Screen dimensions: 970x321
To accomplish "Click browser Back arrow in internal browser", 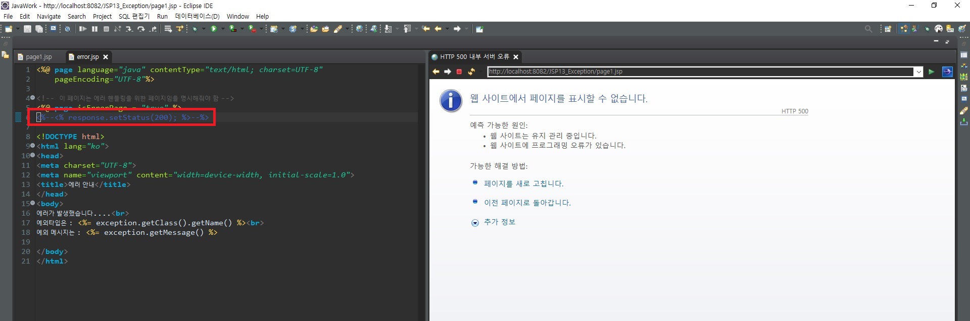I will coord(436,72).
